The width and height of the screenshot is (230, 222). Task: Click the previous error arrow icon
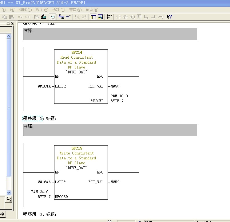tap(77, 17)
